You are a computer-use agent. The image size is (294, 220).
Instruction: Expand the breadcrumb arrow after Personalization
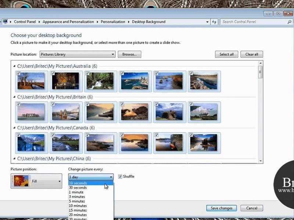[x=129, y=22]
